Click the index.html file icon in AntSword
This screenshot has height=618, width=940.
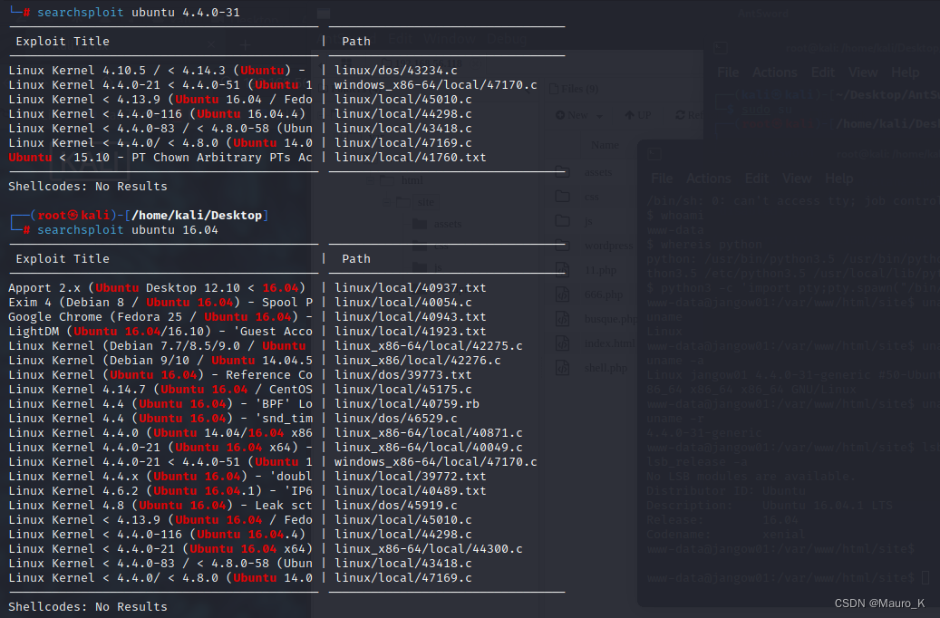pyautogui.click(x=562, y=343)
